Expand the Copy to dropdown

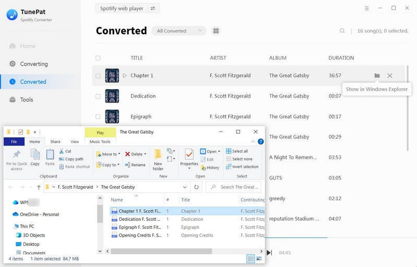point(118,165)
